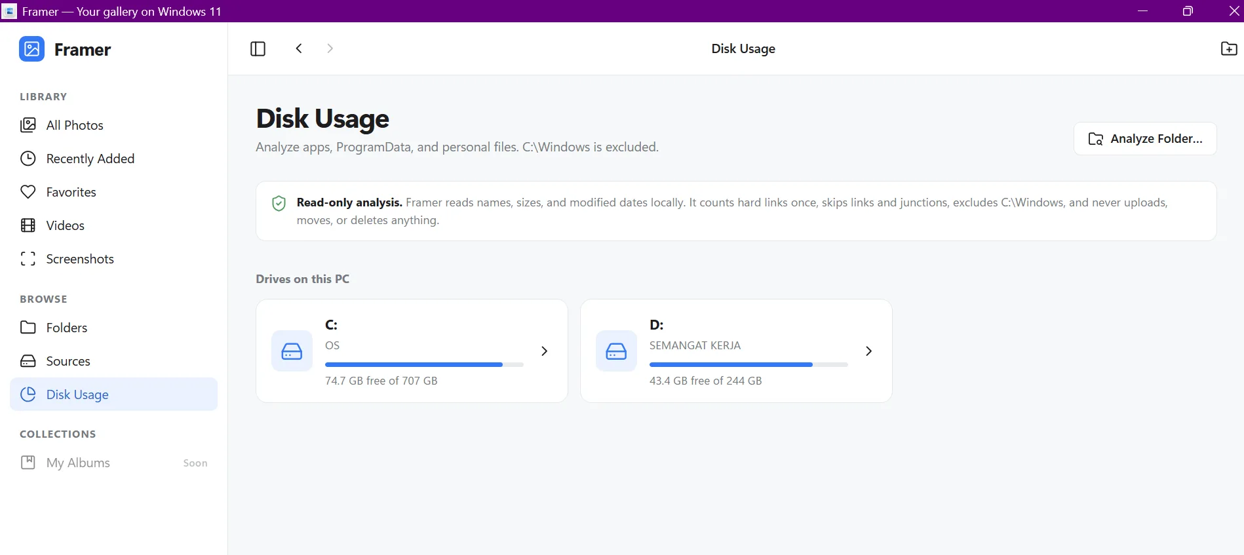The width and height of the screenshot is (1244, 555).
Task: Expand the D: drive chevron
Action: tap(868, 351)
